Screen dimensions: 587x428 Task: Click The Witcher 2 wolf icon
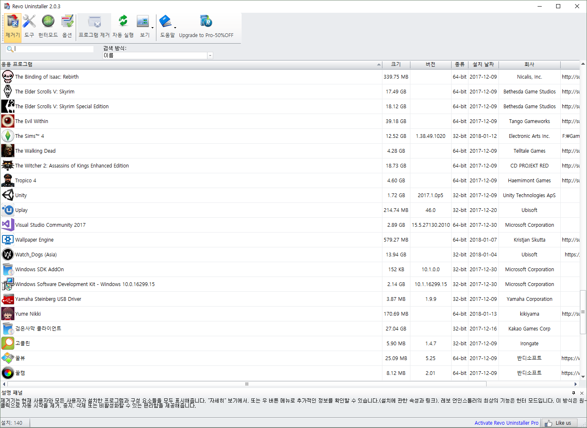(x=8, y=165)
